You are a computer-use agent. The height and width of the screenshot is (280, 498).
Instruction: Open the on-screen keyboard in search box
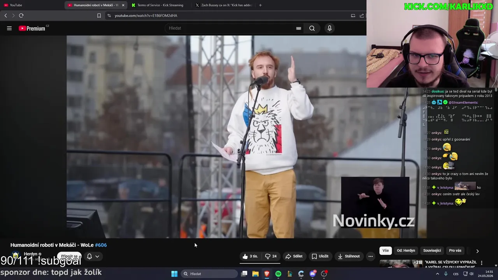click(x=298, y=28)
